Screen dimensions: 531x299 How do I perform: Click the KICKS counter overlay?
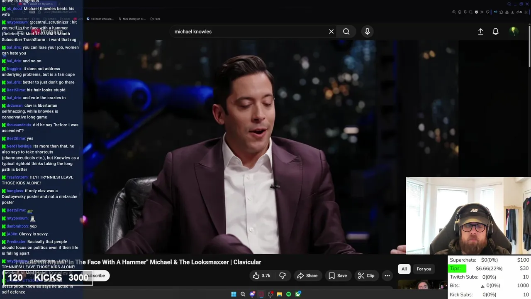[x=48, y=277]
